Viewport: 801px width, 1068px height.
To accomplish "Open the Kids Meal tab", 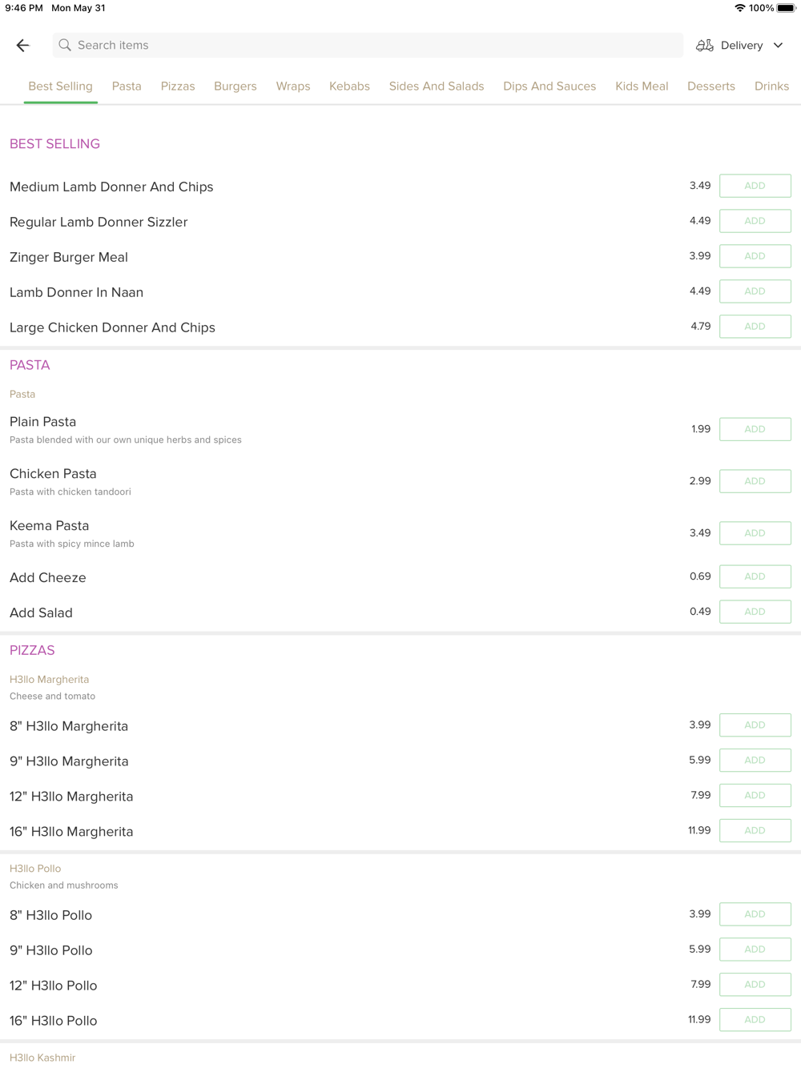I will [x=642, y=86].
